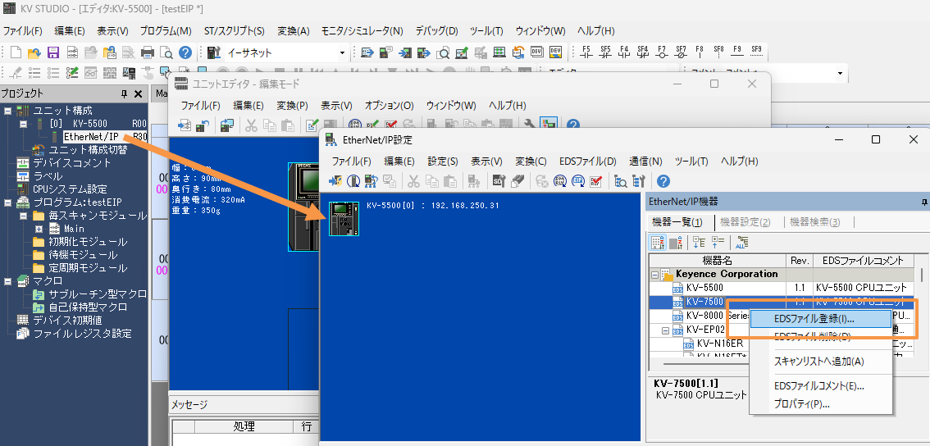
Task: Click the Print icon in KV STUDIO toolbar
Action: click(148, 52)
